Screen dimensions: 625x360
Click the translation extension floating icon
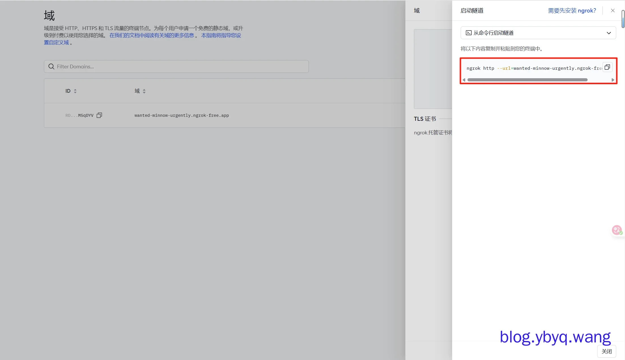617,230
